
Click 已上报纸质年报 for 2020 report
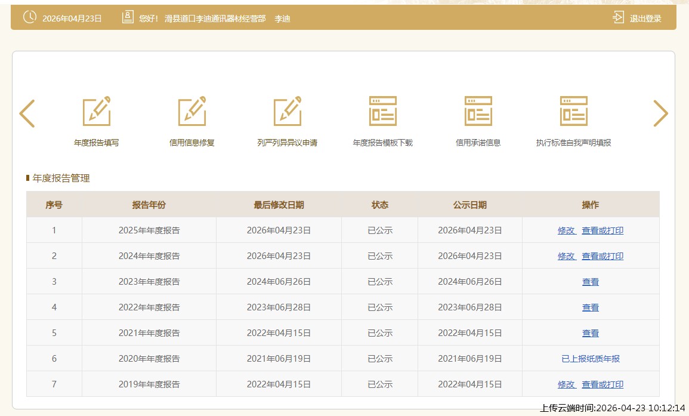[591, 359]
